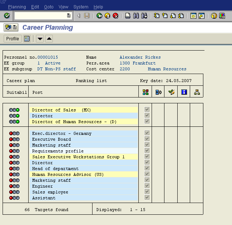Click the Save diskette icon
232x225 pixels.
click(x=87, y=15)
